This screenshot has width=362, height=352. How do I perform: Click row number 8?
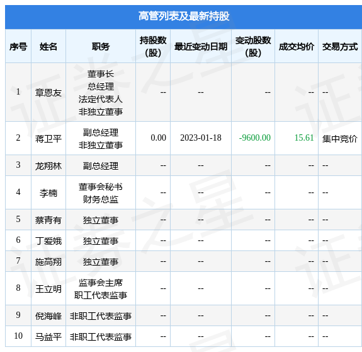click(18, 288)
